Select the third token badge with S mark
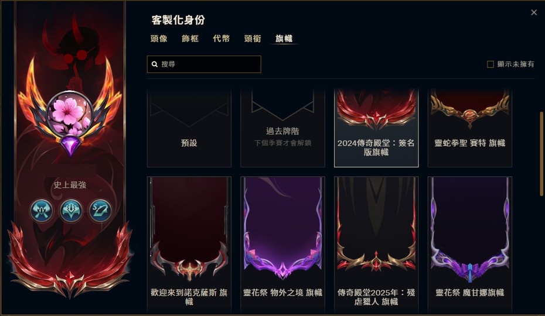 100,211
